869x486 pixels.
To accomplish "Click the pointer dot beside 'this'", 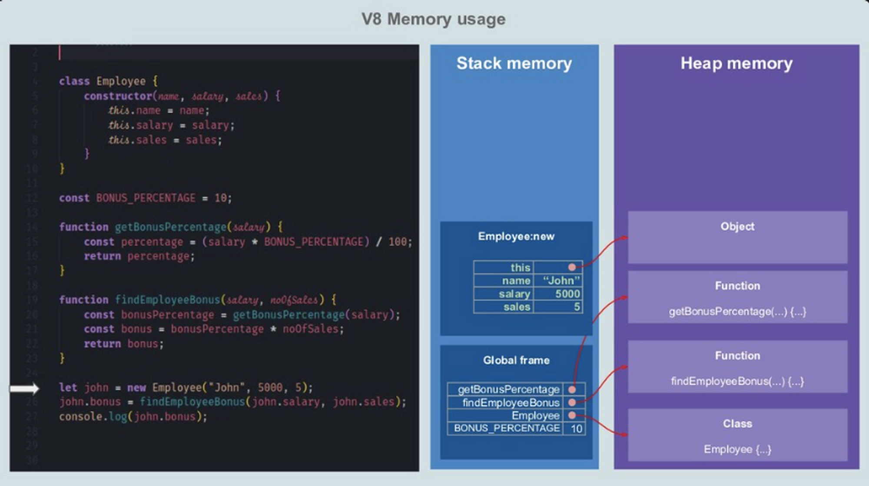I will [x=572, y=267].
